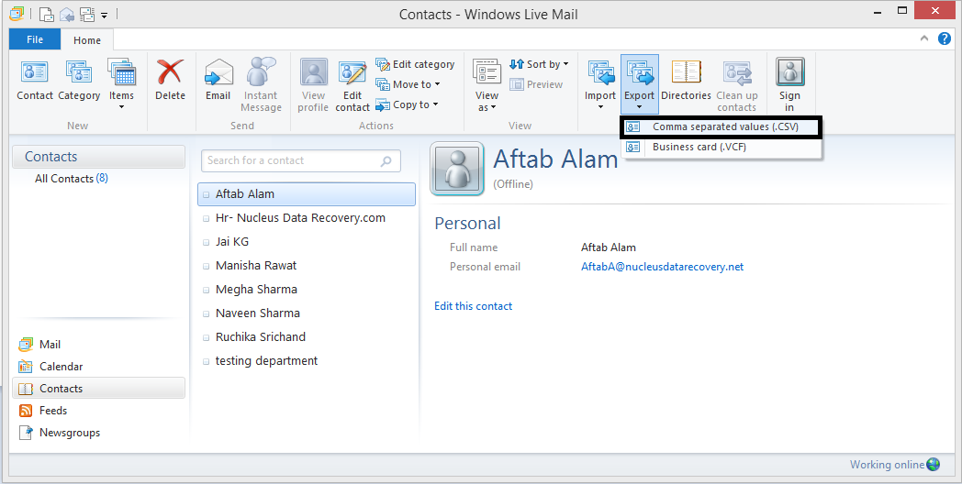Click Windows Live Mail app icon
The height and width of the screenshot is (484, 962).
coord(17,14)
